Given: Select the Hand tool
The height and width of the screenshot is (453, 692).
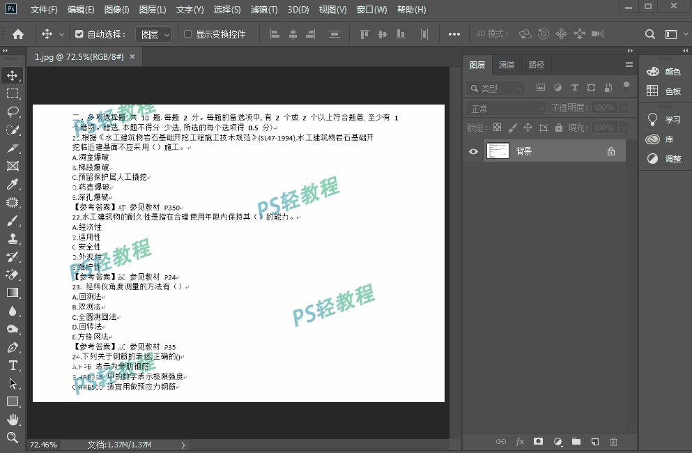Looking at the screenshot, I should point(11,420).
